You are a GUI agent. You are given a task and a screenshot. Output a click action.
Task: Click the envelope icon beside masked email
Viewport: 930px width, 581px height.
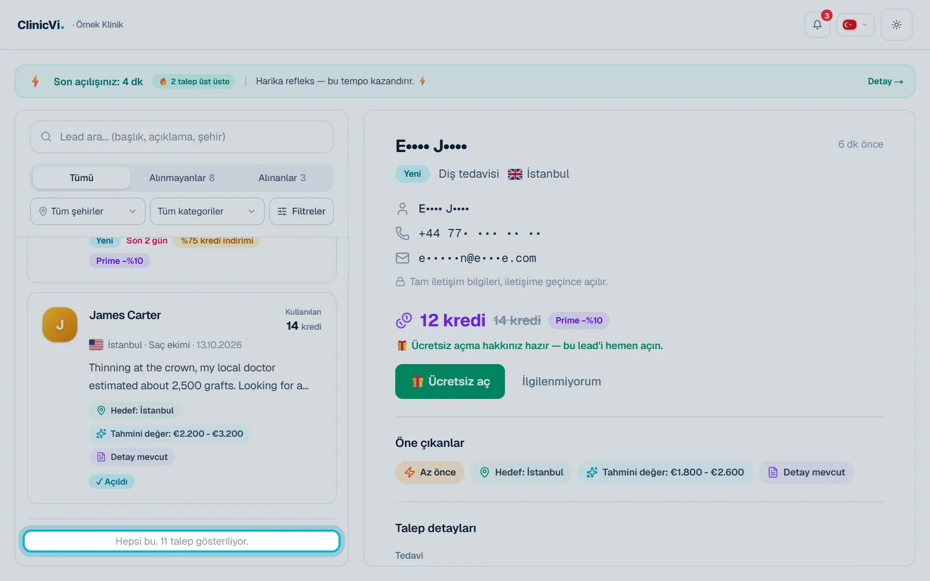click(402, 258)
